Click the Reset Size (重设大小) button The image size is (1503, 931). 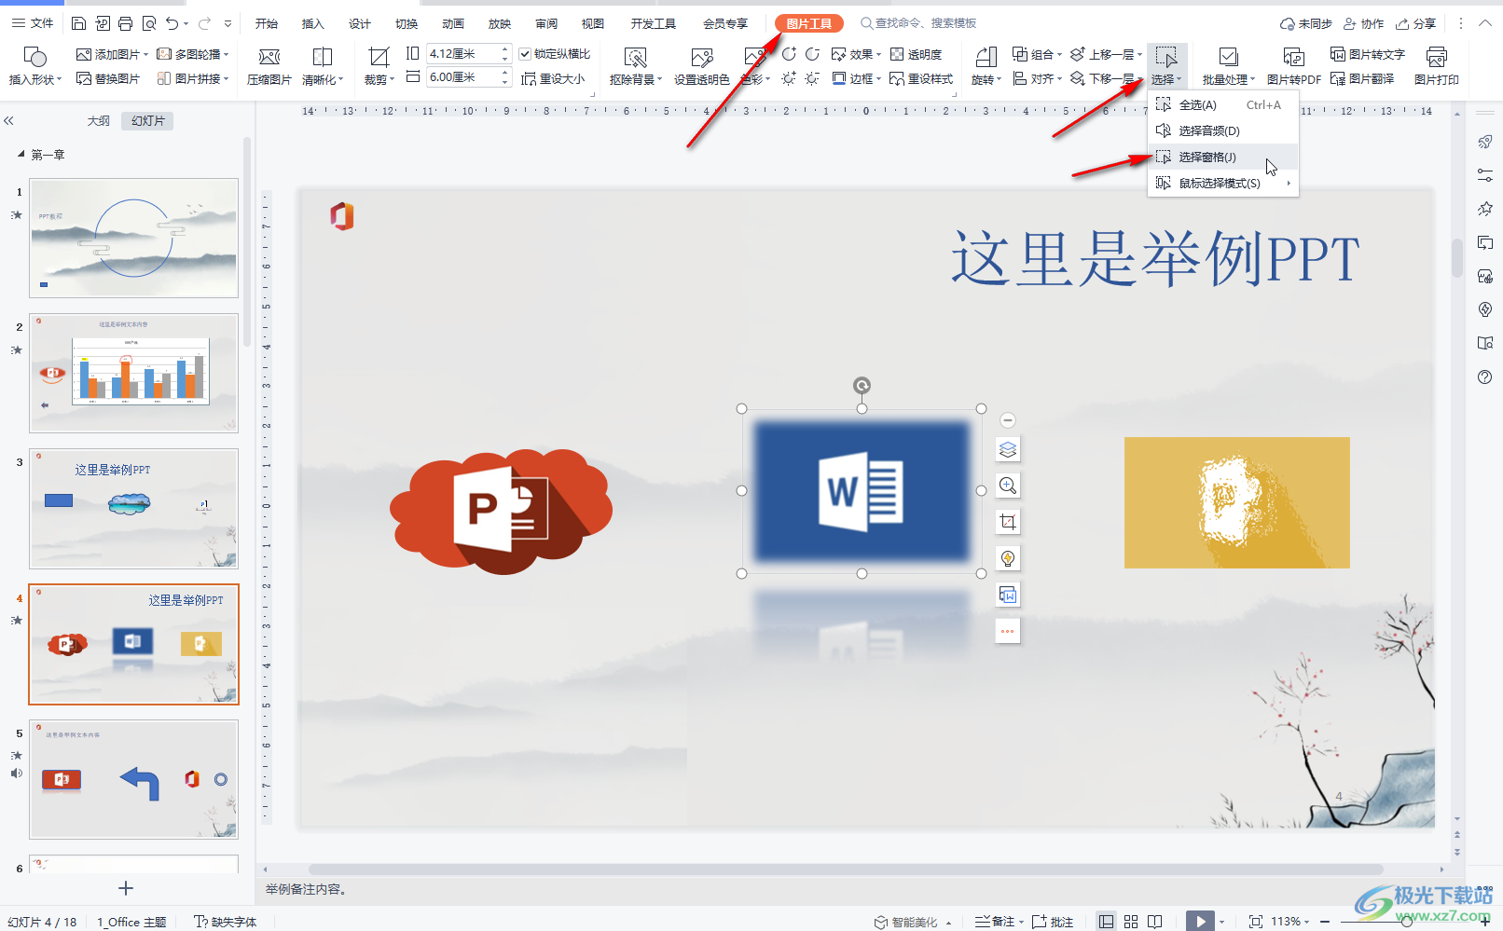tap(553, 79)
